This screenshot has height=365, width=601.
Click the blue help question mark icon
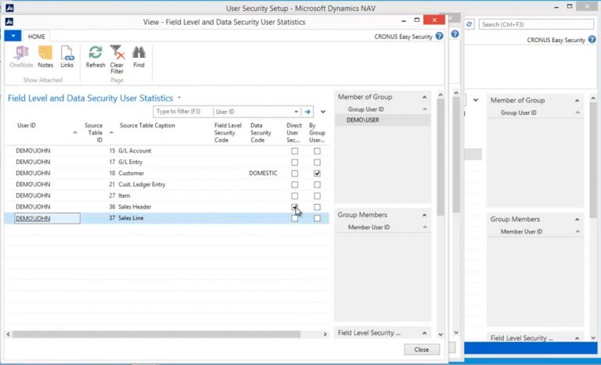point(439,36)
